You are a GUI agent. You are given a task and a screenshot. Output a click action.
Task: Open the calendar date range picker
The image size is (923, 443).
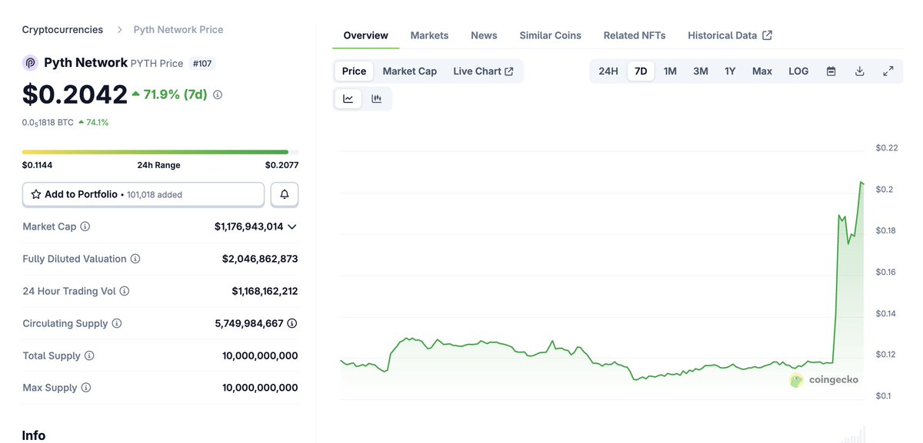point(831,71)
